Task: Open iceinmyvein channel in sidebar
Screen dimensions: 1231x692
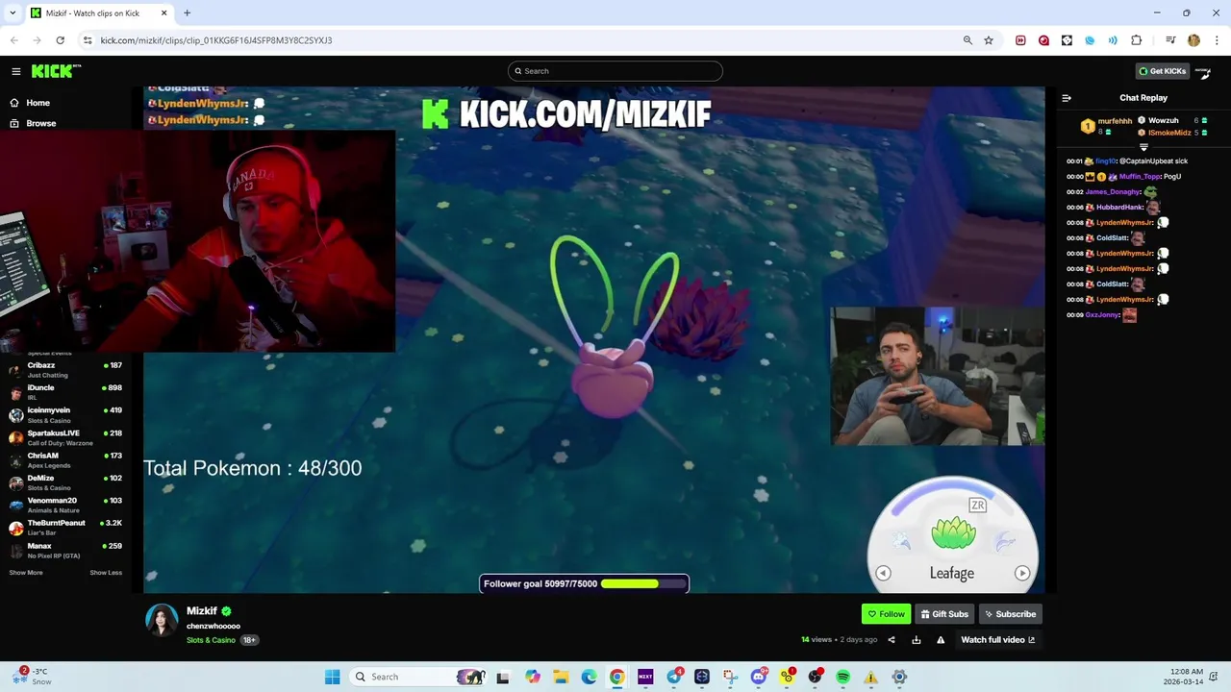Action: tap(65, 415)
